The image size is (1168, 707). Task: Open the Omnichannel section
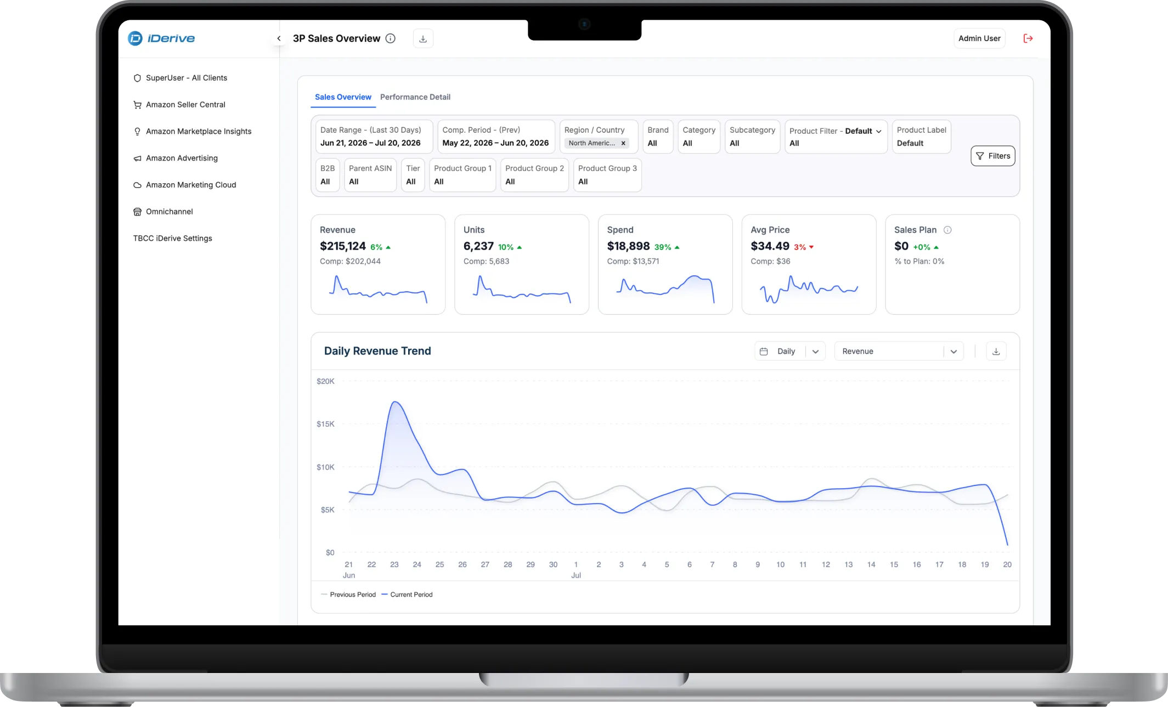click(170, 212)
